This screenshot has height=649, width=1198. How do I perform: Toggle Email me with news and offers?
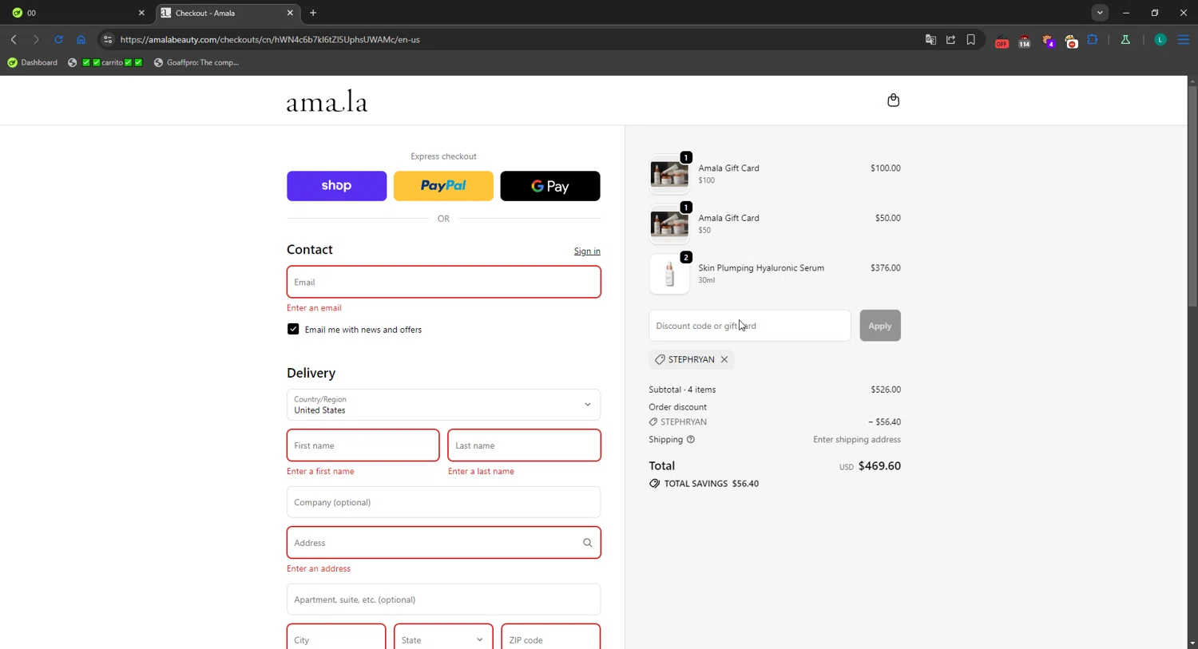click(293, 329)
